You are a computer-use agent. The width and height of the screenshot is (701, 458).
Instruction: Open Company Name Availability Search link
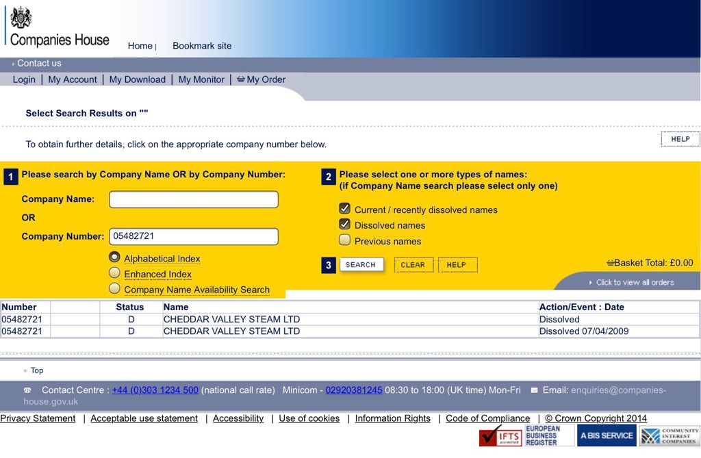[196, 290]
